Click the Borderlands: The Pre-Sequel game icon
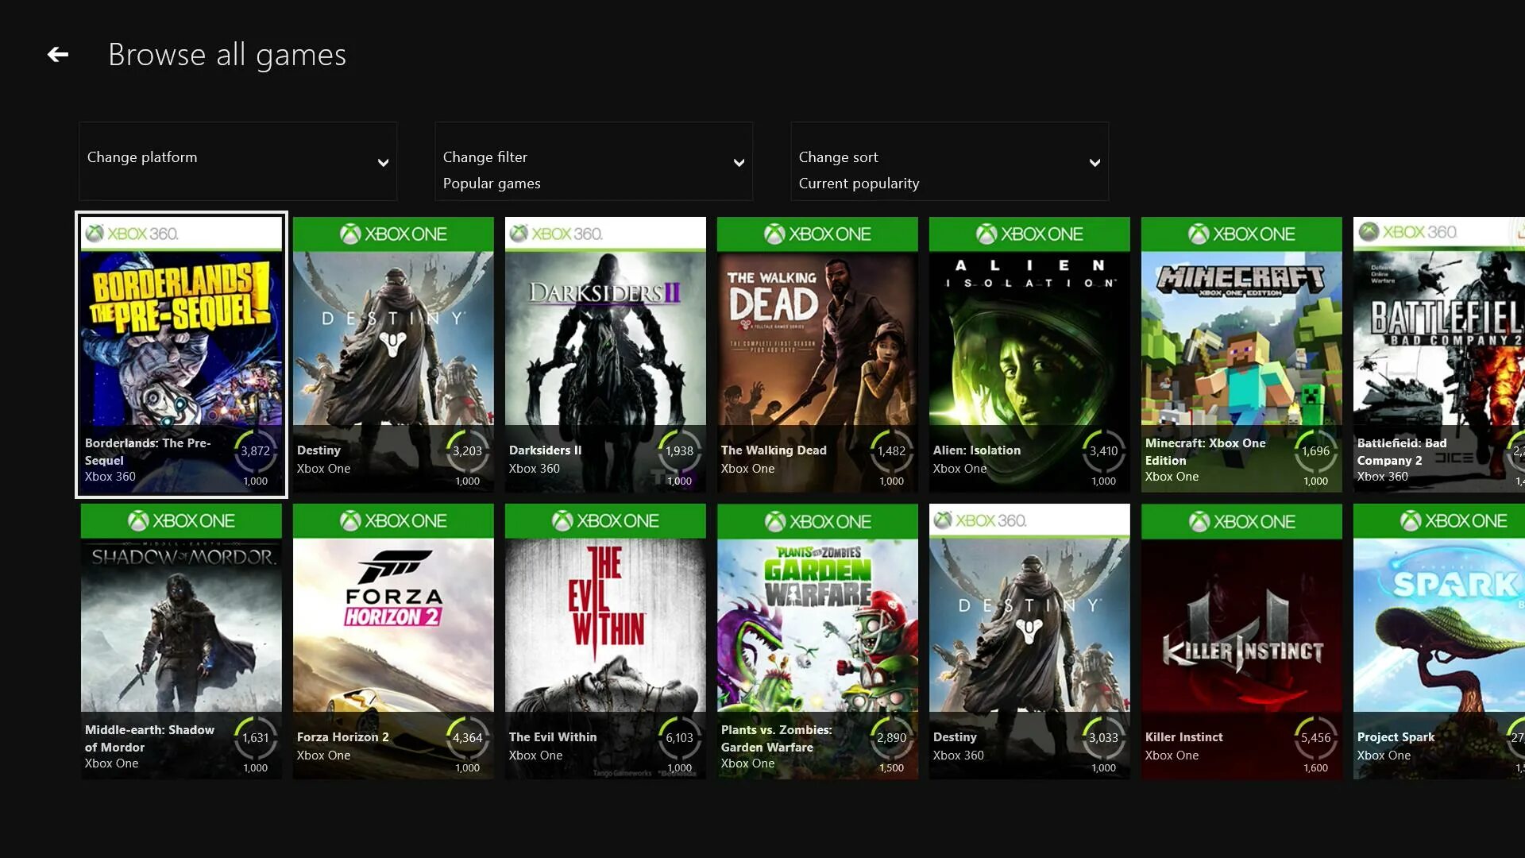The height and width of the screenshot is (858, 1525). pyautogui.click(x=180, y=353)
